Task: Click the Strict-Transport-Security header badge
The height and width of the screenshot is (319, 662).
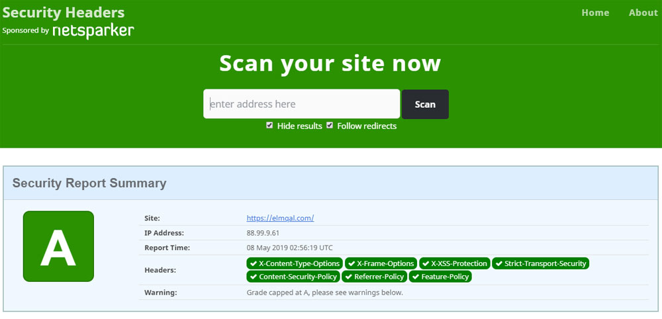Action: click(540, 263)
